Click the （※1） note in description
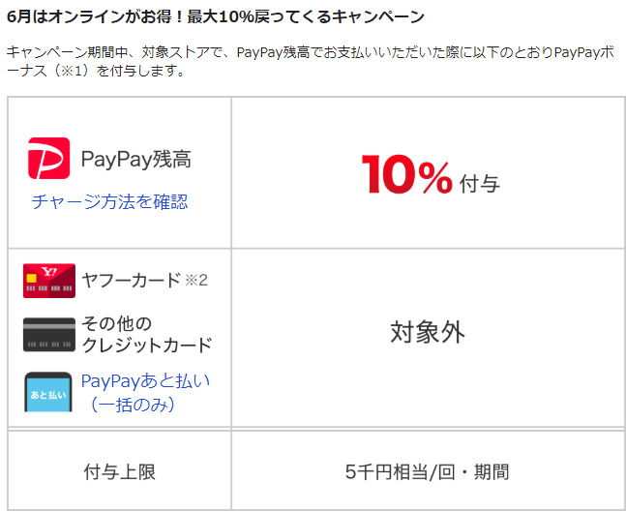This screenshot has width=626, height=512. [x=71, y=71]
